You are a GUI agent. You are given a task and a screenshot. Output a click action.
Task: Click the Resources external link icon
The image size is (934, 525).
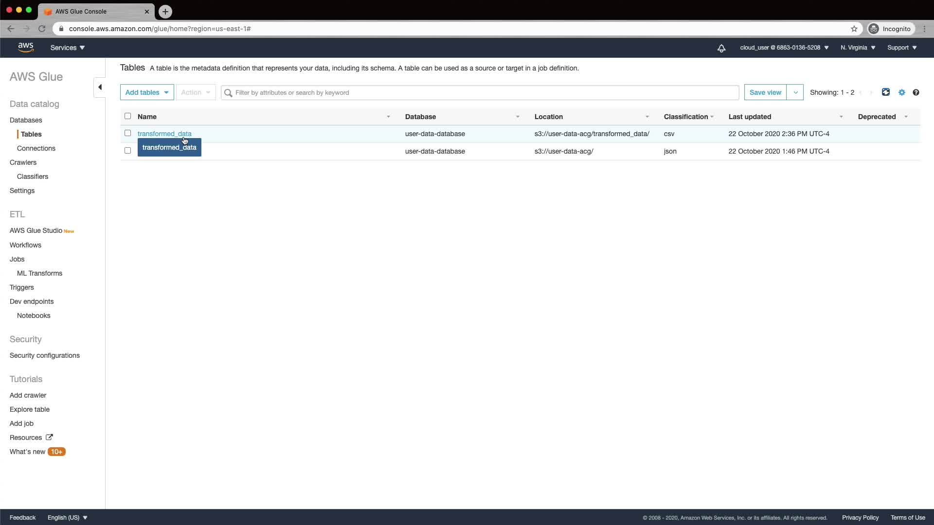coord(49,437)
